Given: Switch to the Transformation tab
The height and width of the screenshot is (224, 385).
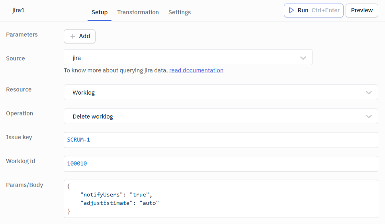Looking at the screenshot, I should (x=138, y=12).
